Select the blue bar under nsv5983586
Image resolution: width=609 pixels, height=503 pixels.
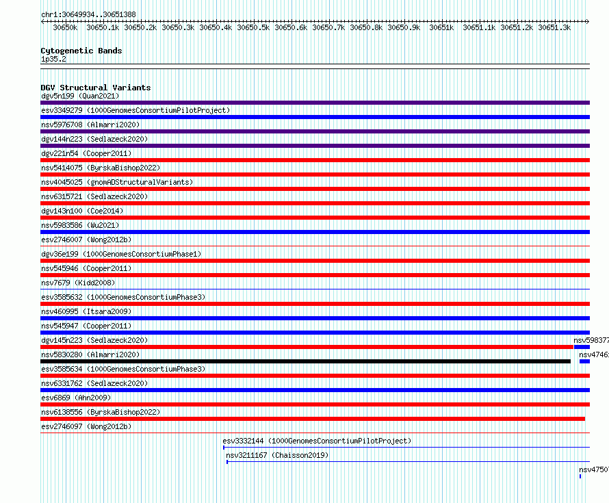coord(315,232)
